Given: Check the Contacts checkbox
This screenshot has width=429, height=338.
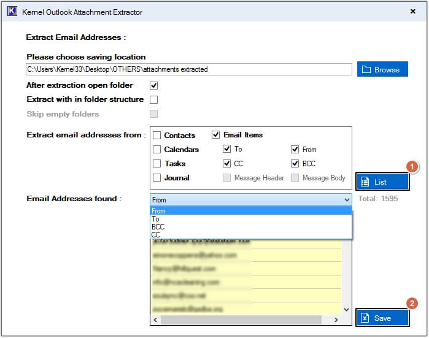Looking at the screenshot, I should coord(157,135).
